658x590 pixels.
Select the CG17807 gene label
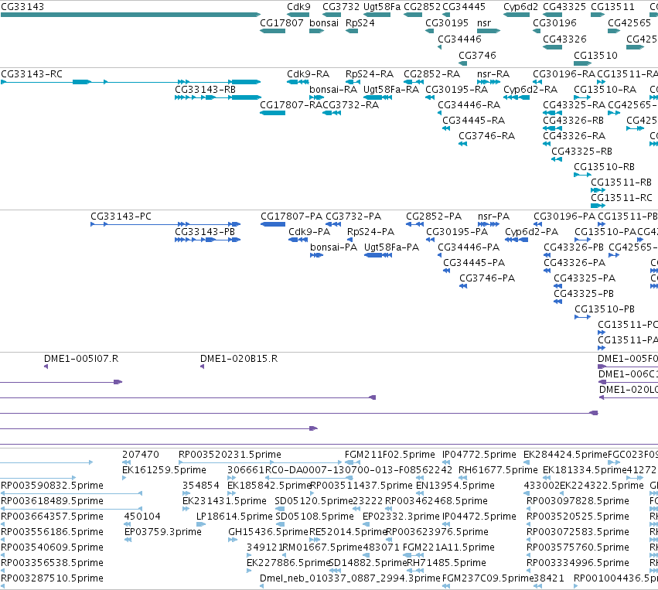[281, 23]
